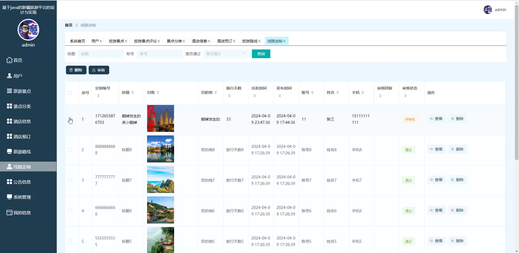Click the 旅游景点 sidebar icon
Viewport: 519px width, 253px height.
[x=9, y=91]
